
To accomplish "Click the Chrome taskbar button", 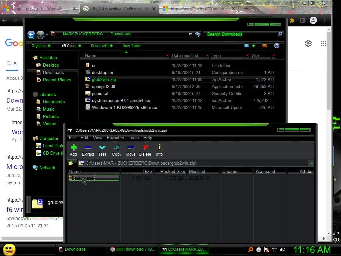I will [x=133, y=249].
